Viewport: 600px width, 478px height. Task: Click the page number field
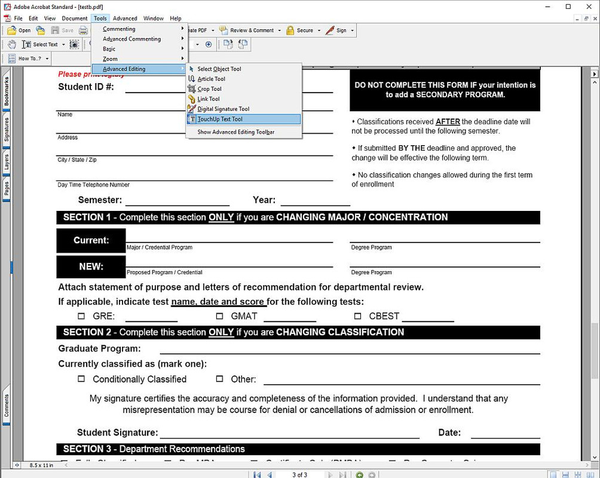click(x=299, y=474)
